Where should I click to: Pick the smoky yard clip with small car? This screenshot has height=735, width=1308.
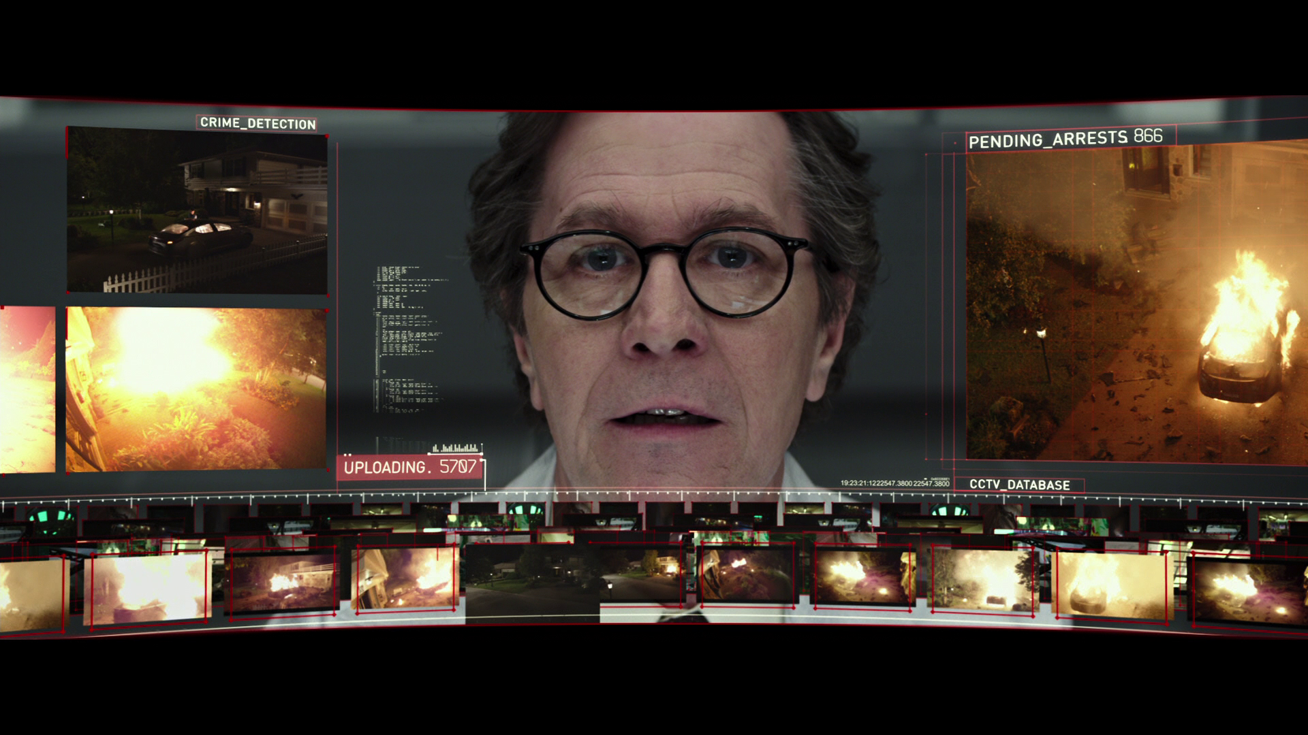tap(983, 580)
